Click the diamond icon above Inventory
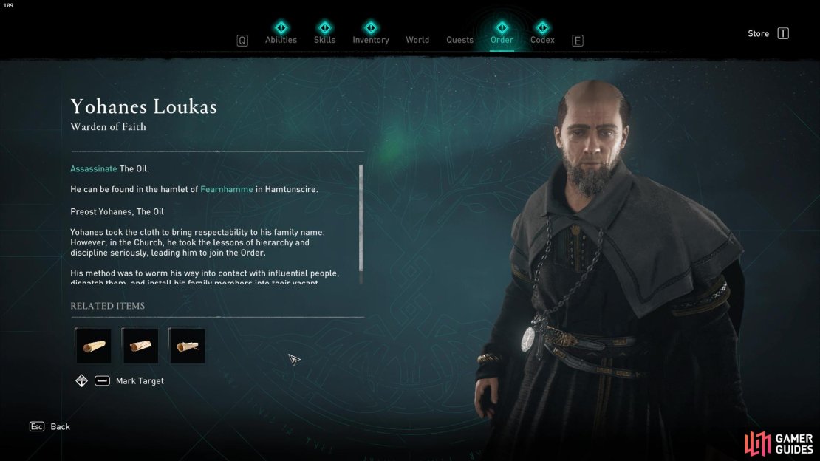The image size is (820, 461). [371, 27]
